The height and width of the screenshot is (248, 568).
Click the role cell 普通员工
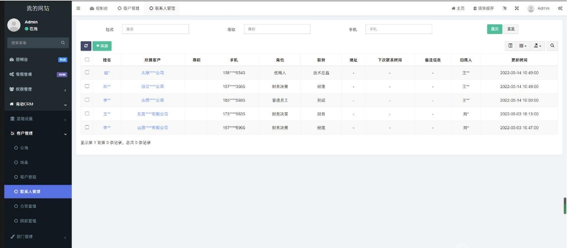[280, 100]
